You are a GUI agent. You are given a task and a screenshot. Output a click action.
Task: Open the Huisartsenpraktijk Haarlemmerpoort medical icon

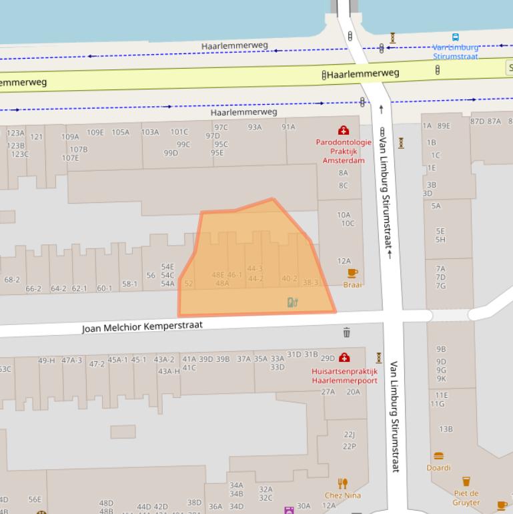(344, 358)
